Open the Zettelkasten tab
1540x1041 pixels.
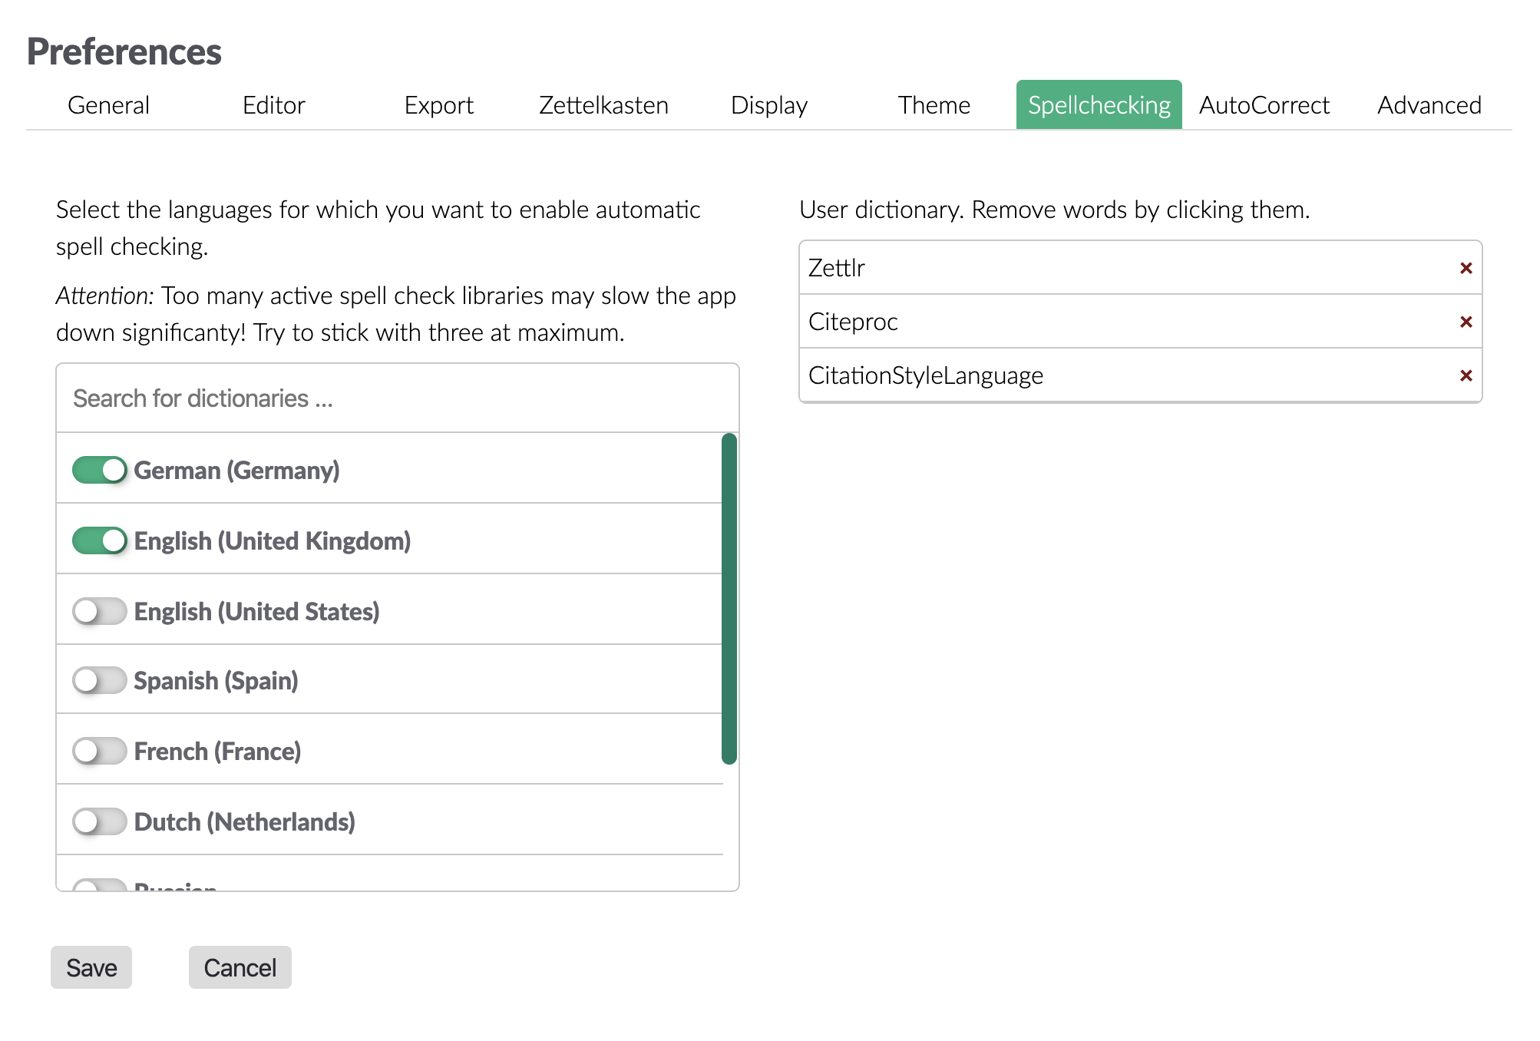pos(603,105)
